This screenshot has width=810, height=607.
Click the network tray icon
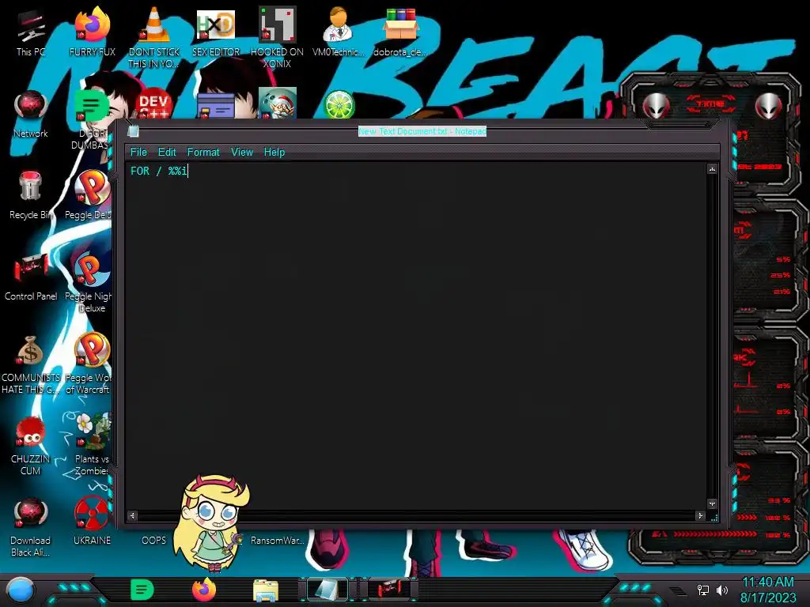click(703, 590)
